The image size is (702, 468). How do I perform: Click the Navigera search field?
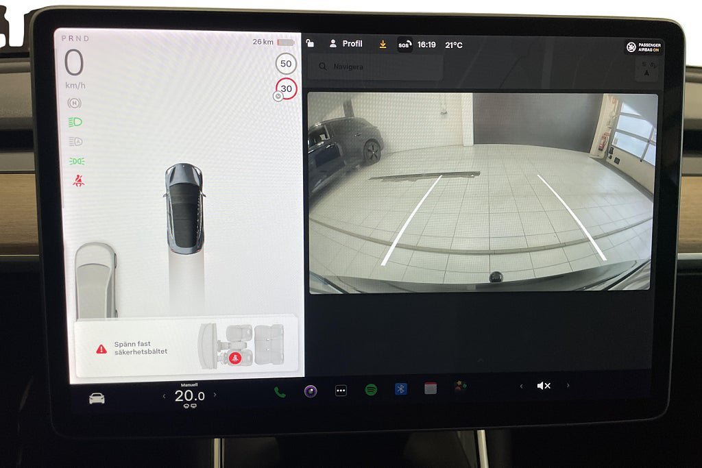coord(376,66)
